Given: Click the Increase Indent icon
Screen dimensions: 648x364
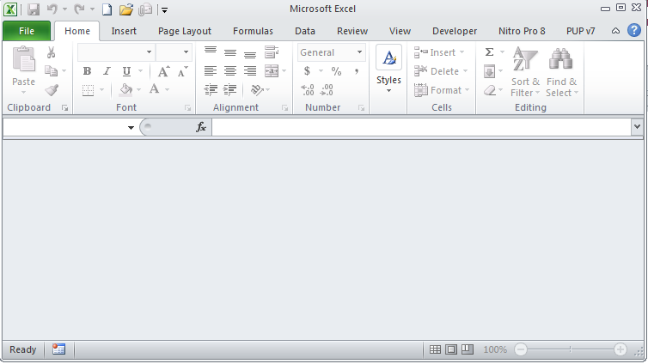Looking at the screenshot, I should 229,89.
